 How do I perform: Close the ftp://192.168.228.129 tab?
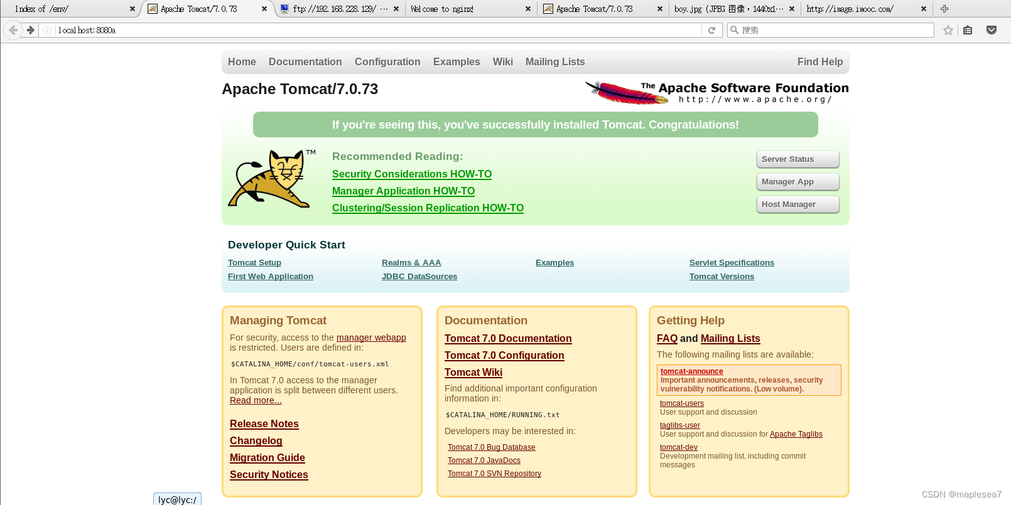(x=396, y=9)
